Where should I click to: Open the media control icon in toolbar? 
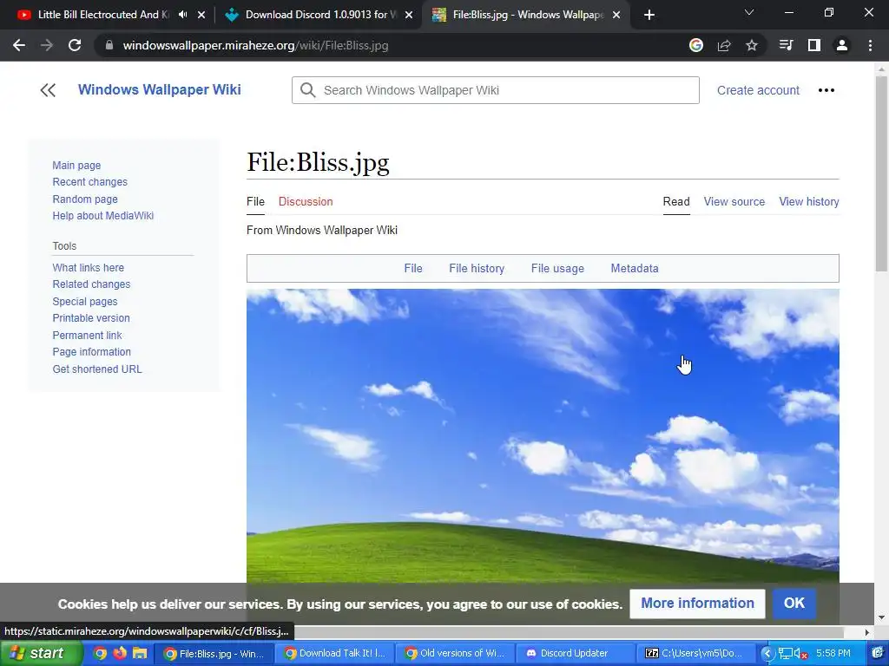(786, 45)
